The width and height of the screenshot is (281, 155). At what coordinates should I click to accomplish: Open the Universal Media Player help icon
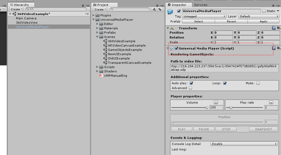click(x=273, y=48)
